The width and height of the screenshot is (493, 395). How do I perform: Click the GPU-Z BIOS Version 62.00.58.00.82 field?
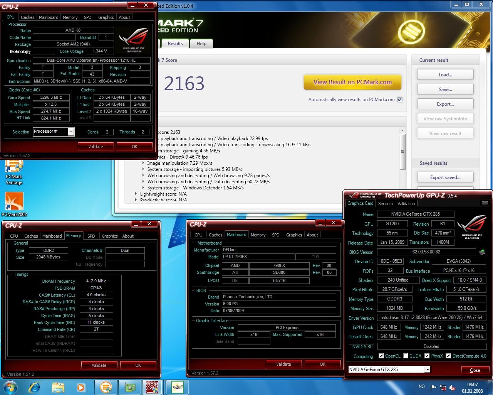click(x=426, y=252)
